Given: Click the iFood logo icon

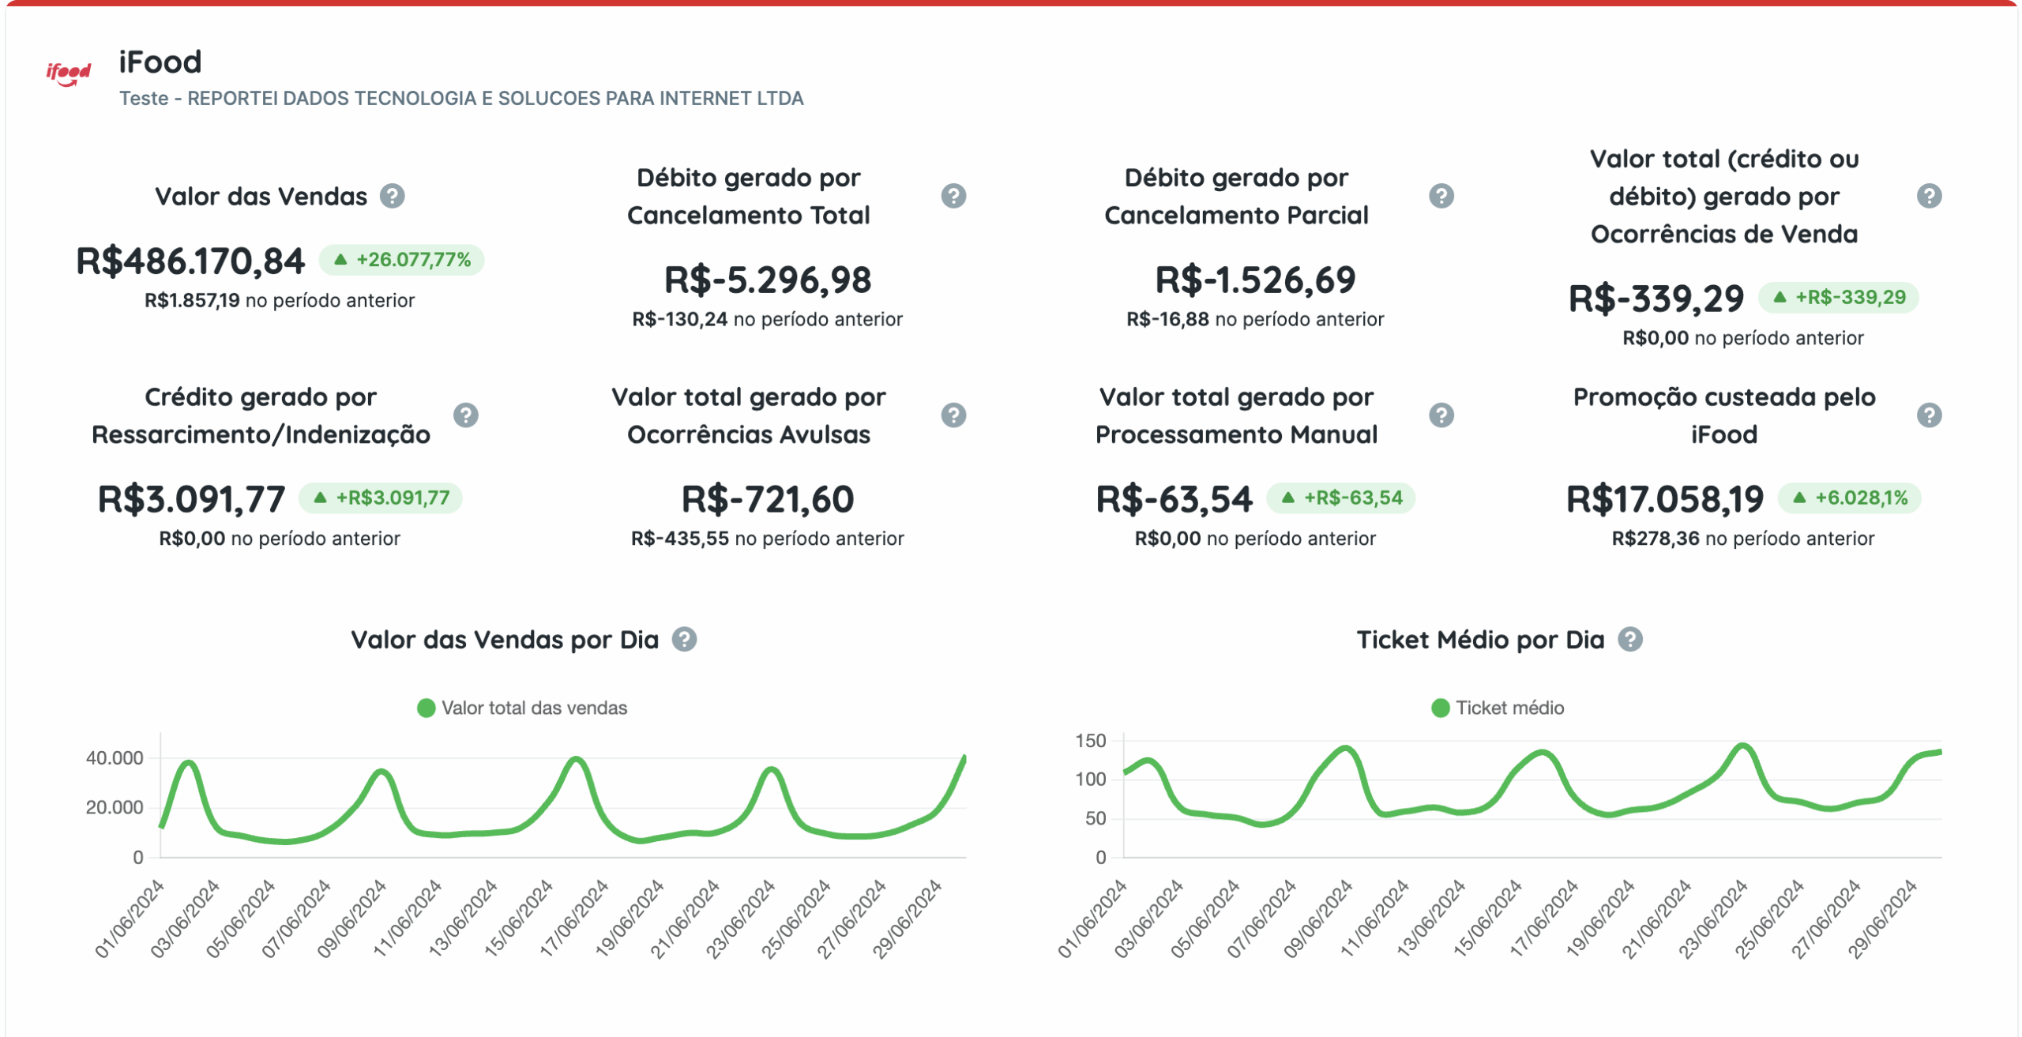Looking at the screenshot, I should tap(69, 73).
